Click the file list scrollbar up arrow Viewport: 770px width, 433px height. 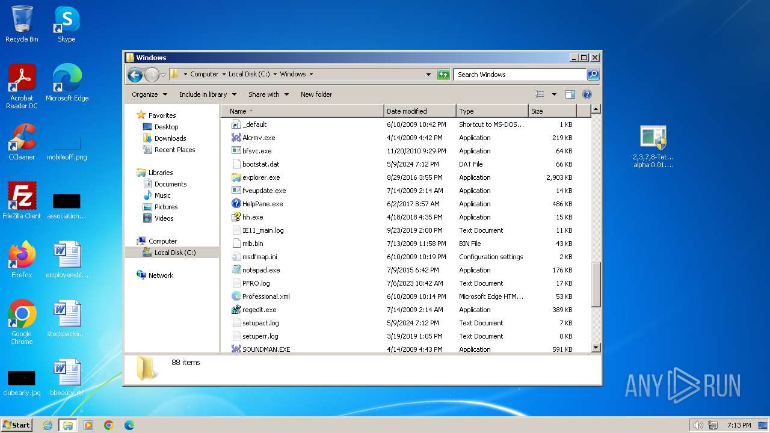596,109
